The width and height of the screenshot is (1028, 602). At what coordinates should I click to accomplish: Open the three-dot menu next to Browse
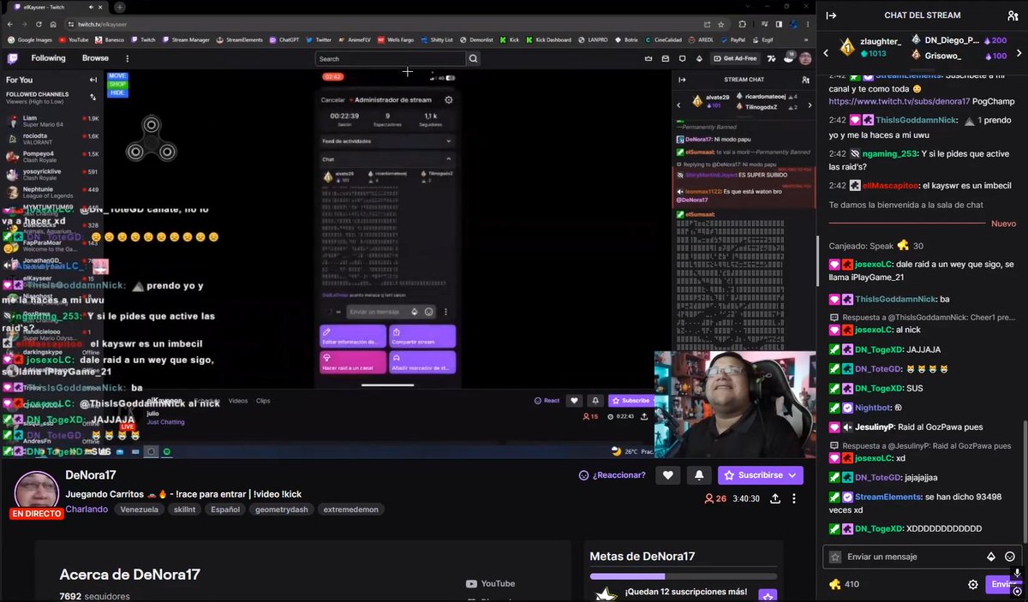tap(128, 58)
